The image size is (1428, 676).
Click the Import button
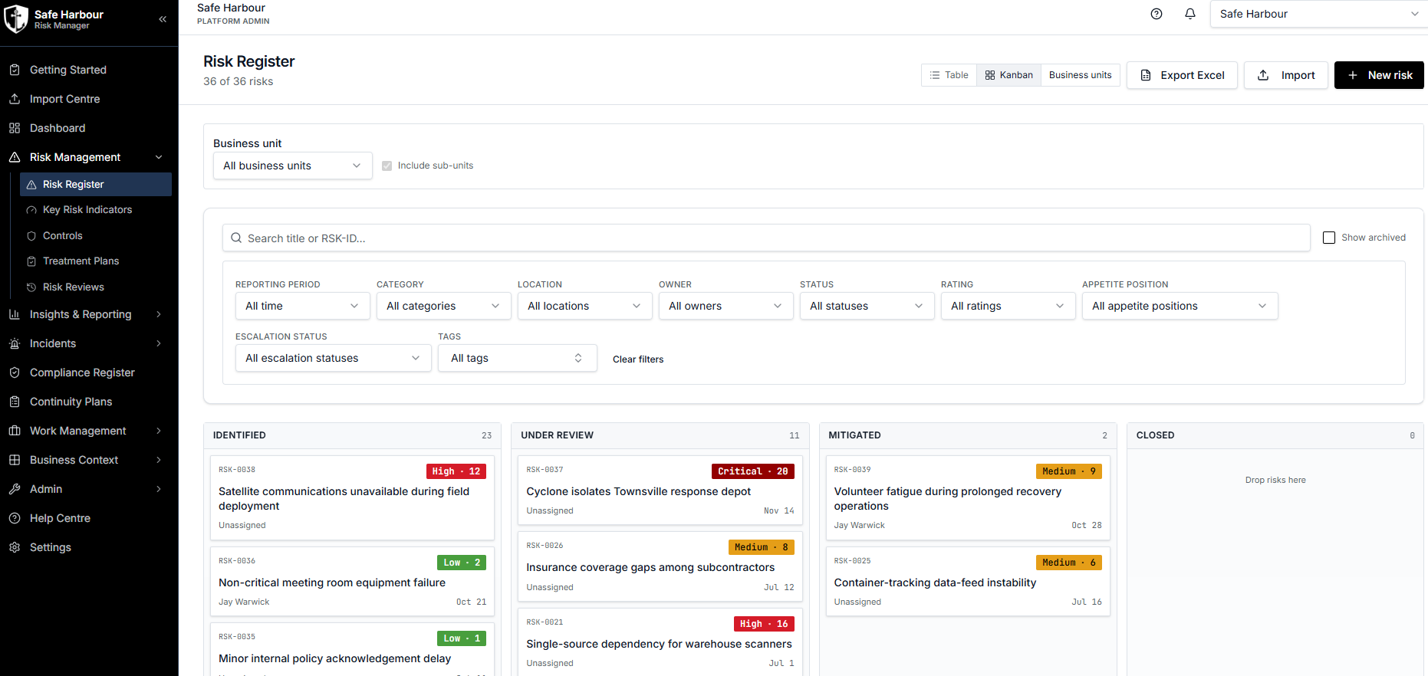click(1286, 75)
